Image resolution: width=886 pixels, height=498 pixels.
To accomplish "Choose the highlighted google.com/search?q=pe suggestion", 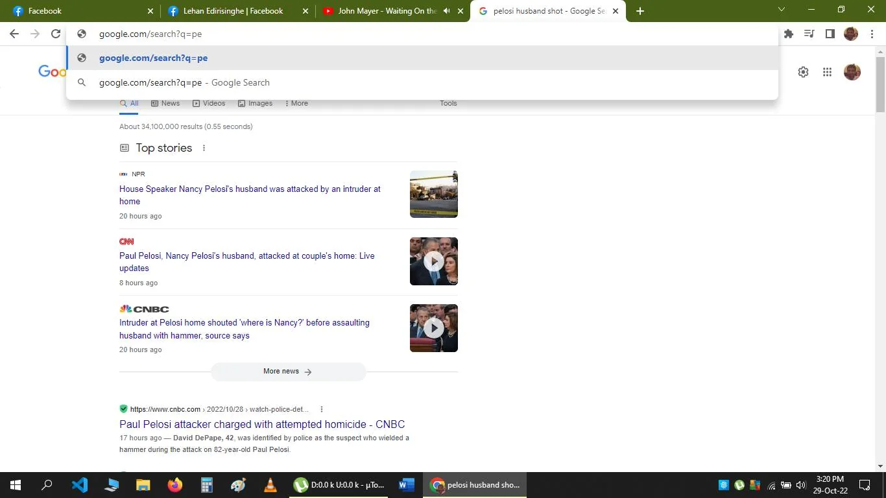I will (x=422, y=58).
